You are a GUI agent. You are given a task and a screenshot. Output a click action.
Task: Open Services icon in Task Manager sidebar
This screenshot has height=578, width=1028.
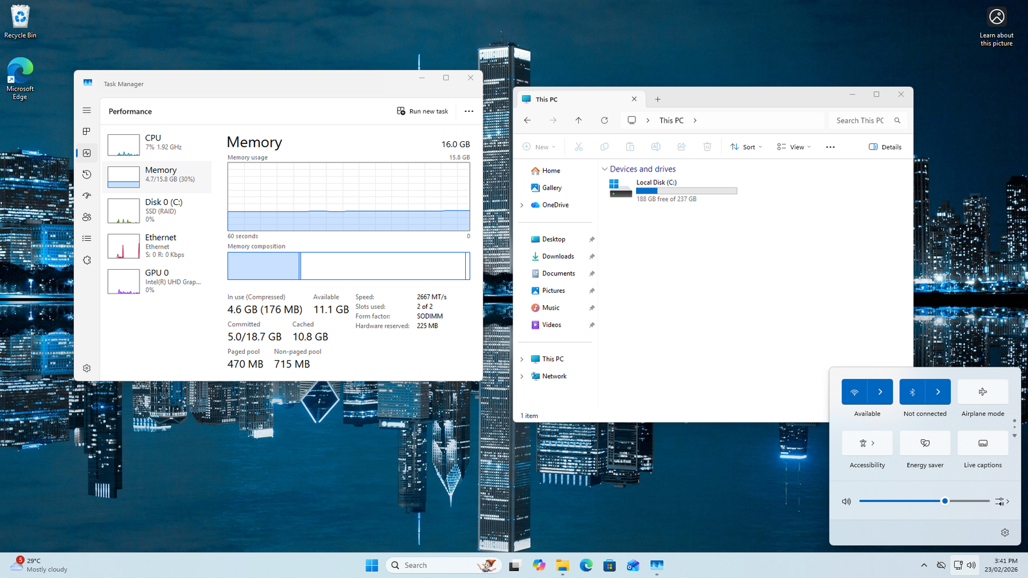(x=87, y=260)
